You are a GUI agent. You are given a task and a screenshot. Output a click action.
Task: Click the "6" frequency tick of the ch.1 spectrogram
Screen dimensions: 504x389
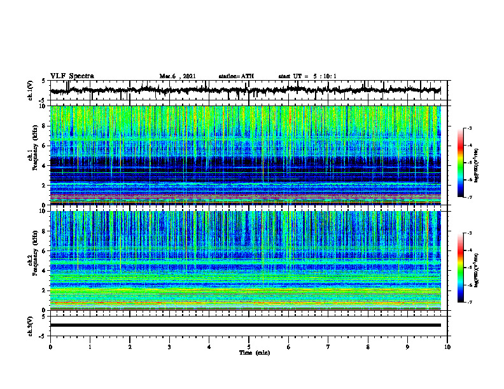45,146
